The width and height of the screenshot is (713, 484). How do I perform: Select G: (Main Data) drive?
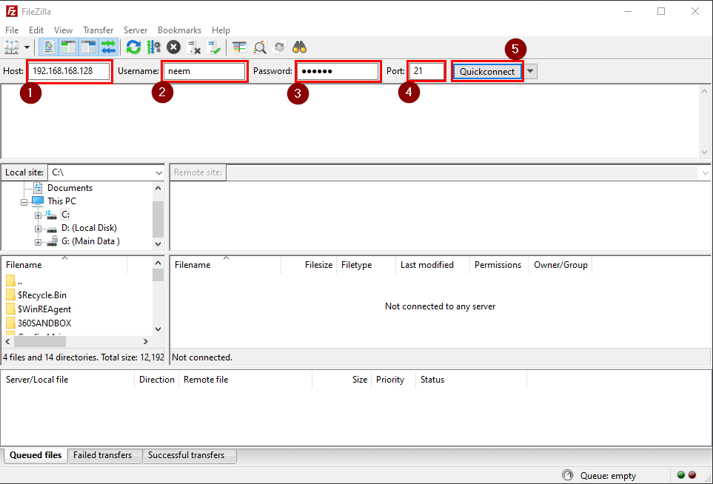tap(90, 241)
